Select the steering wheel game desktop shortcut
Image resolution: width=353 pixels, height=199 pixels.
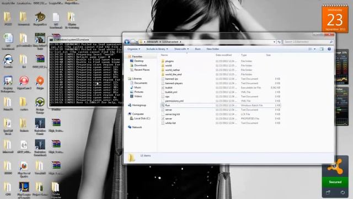tap(40, 106)
